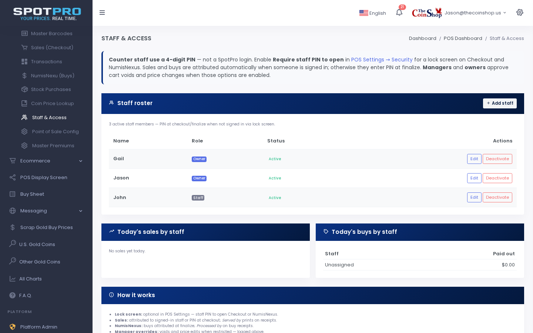Click the POS Display Screen share icon
This screenshot has height=333, width=533.
pyautogui.click(x=13, y=177)
